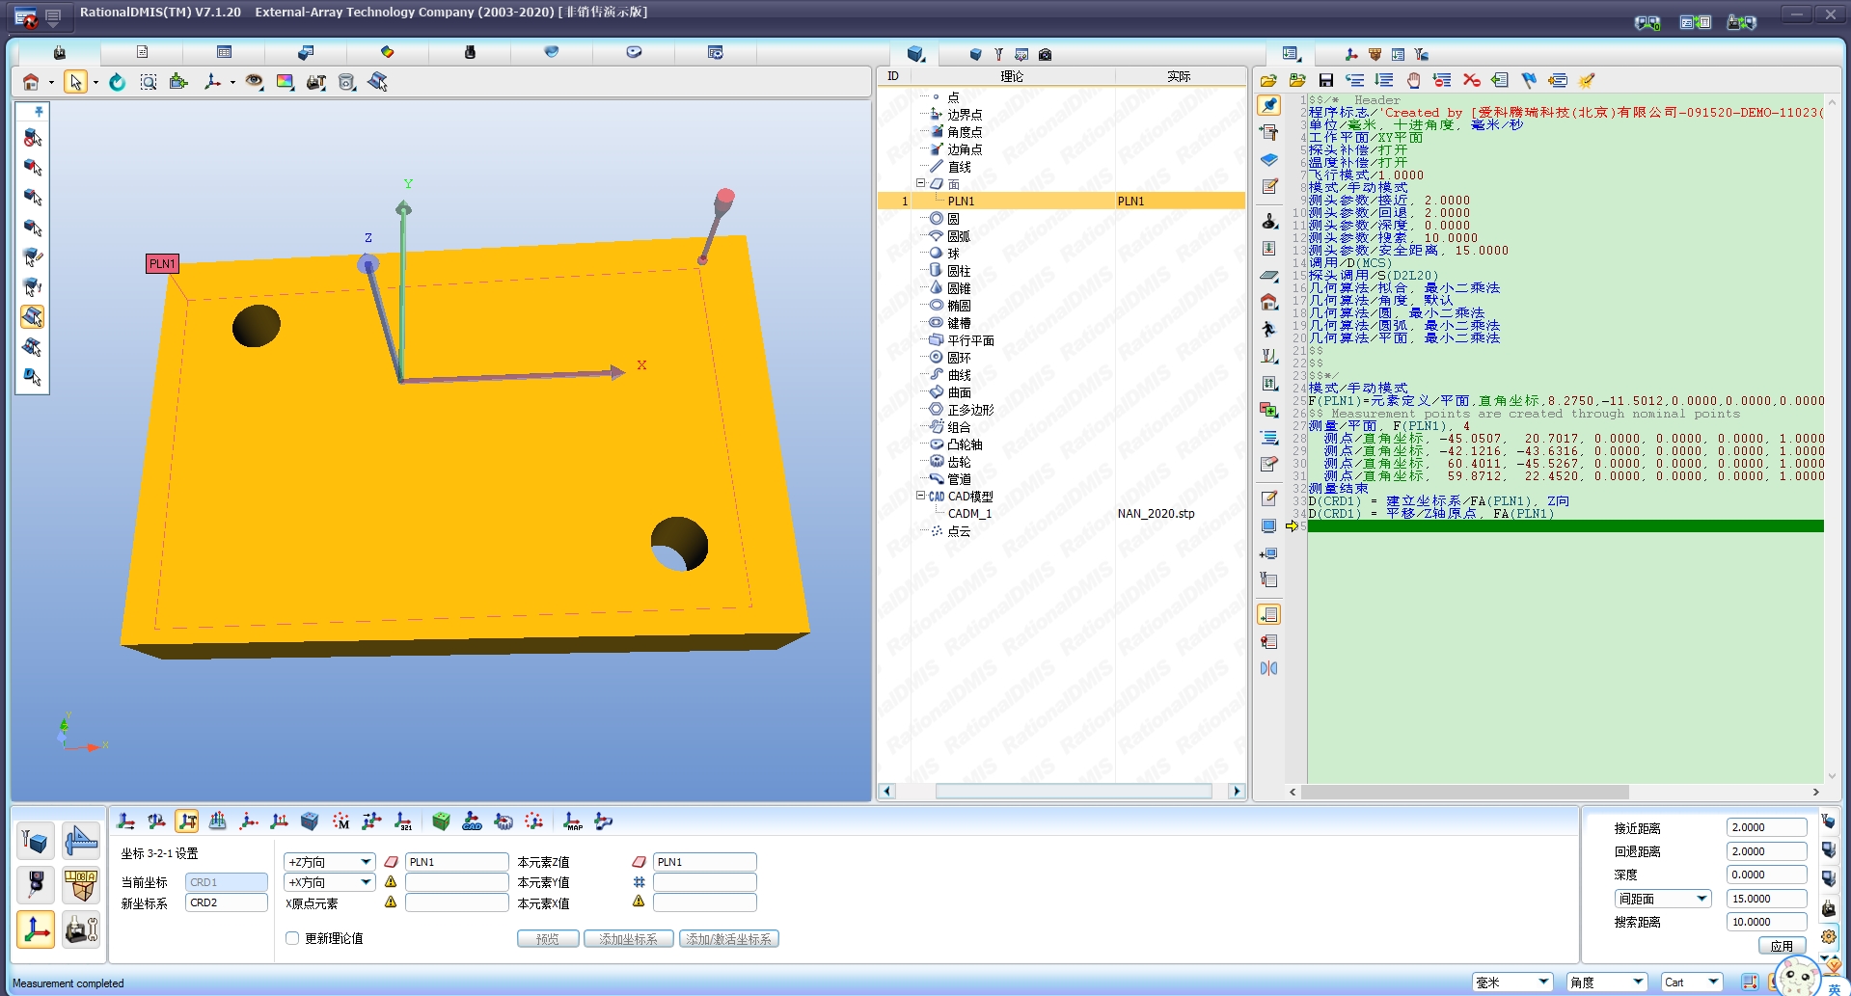Viewport: 1851px width, 996px height.
Task: Toggle the pin at top of selection toolbar
Action: point(39,112)
